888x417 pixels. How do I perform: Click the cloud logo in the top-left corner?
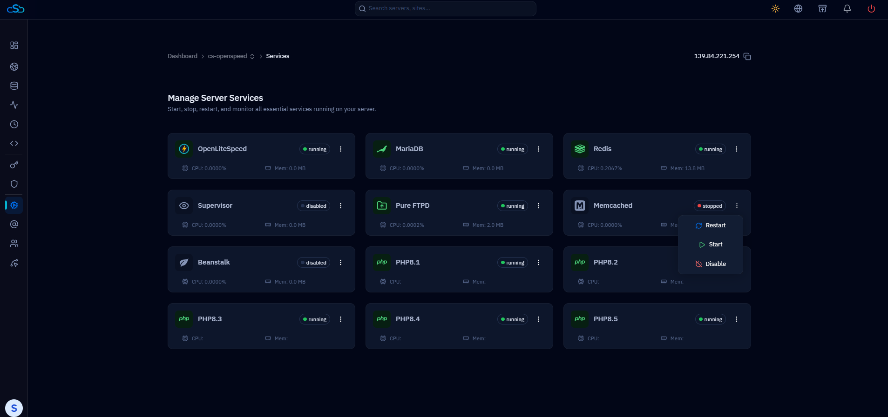click(15, 9)
